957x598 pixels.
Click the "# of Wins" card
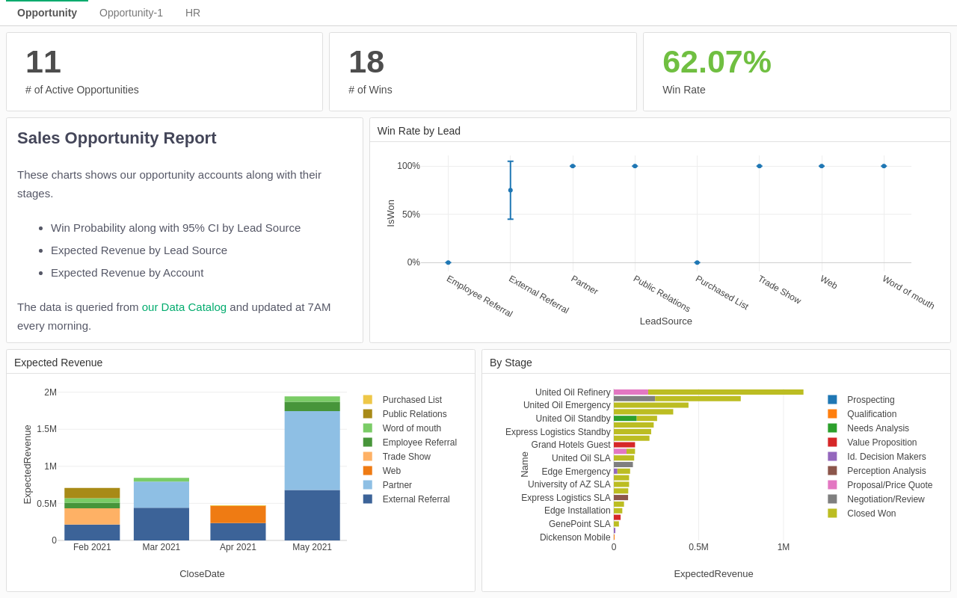click(482, 71)
